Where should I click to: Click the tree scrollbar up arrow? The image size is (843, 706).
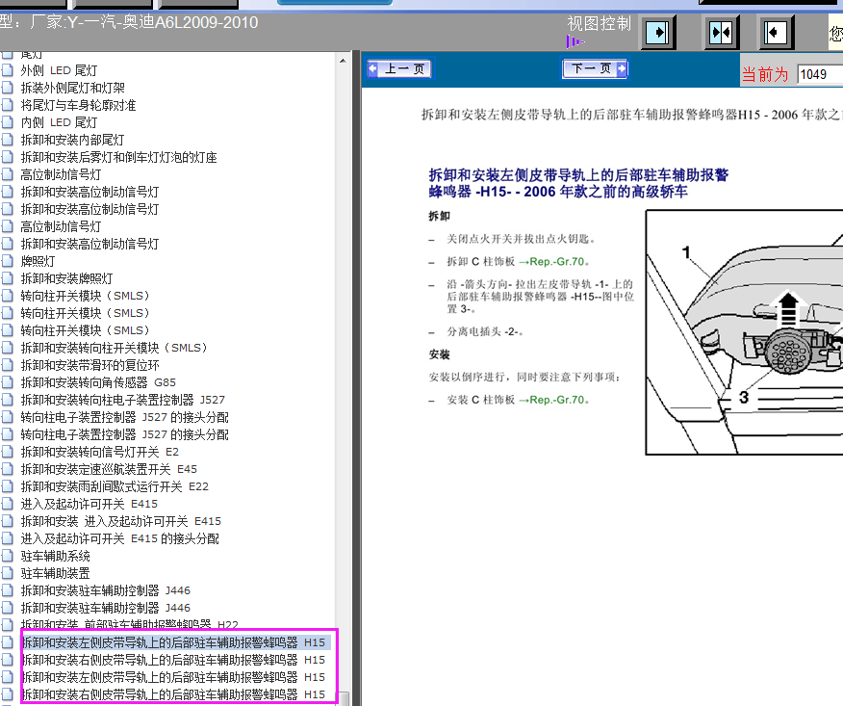343,61
